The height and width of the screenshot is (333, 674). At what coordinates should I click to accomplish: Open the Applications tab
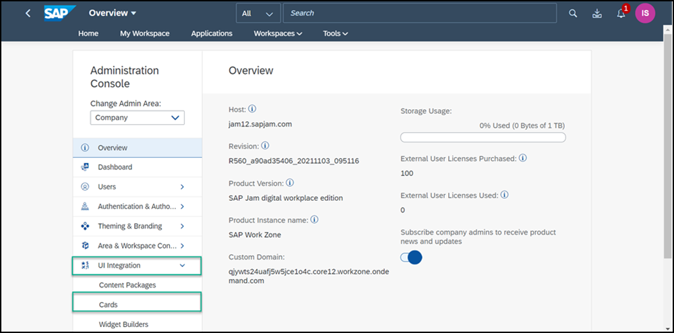pos(212,34)
